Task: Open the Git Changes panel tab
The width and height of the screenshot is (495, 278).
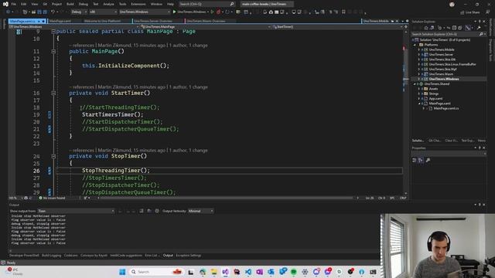Action: (x=435, y=141)
